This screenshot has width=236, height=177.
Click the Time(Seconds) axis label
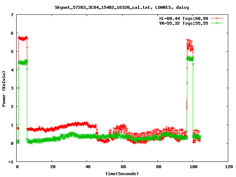point(122,174)
